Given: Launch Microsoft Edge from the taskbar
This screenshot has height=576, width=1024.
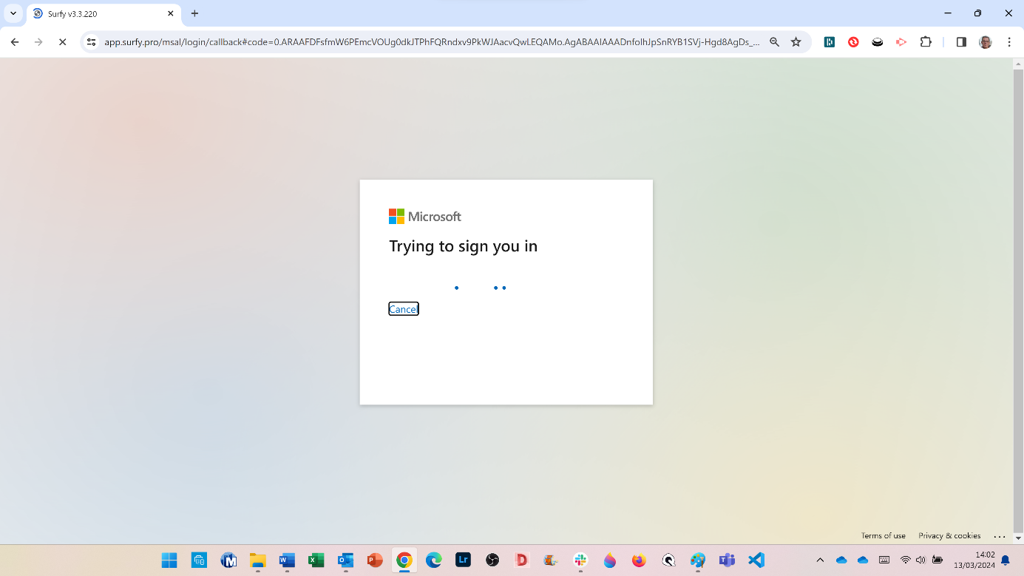Looking at the screenshot, I should [x=433, y=560].
